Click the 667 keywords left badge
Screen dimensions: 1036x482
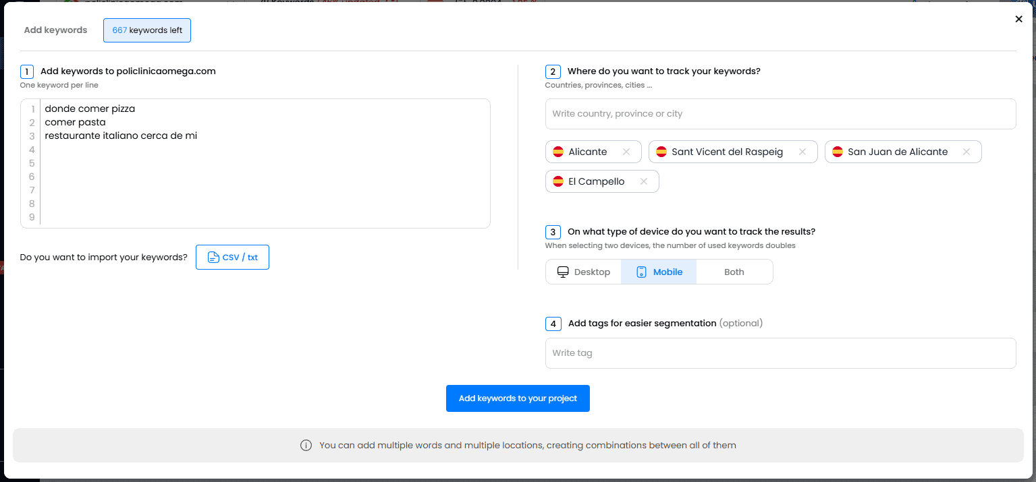(x=147, y=30)
